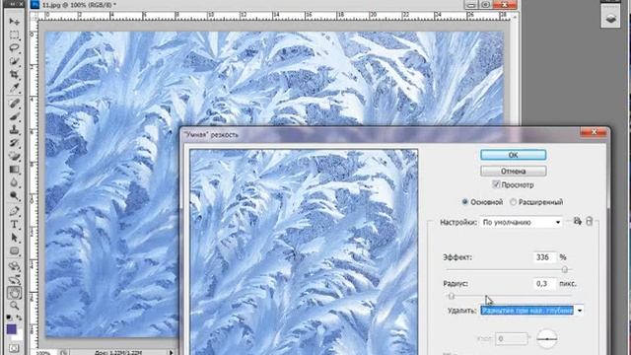The height and width of the screenshot is (355, 631).
Task: Select the Type tool
Action: coord(14,225)
